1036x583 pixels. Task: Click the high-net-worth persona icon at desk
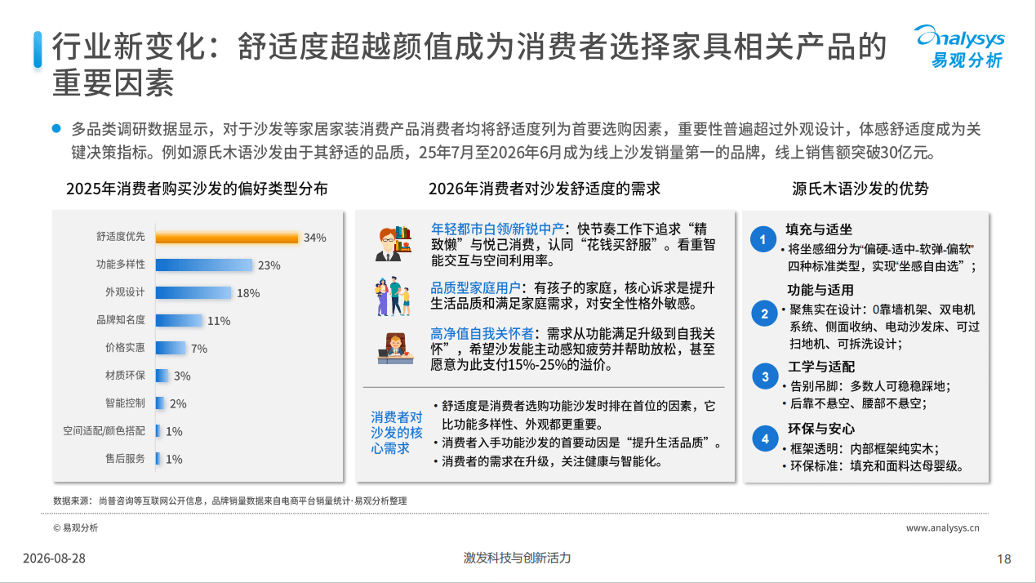(396, 349)
